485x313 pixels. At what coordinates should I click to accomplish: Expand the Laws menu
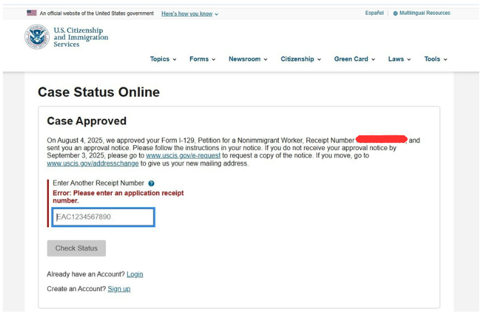tap(399, 59)
